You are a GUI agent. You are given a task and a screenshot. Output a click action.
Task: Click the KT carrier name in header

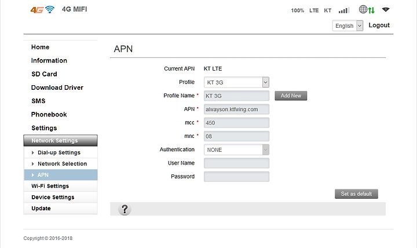(327, 10)
